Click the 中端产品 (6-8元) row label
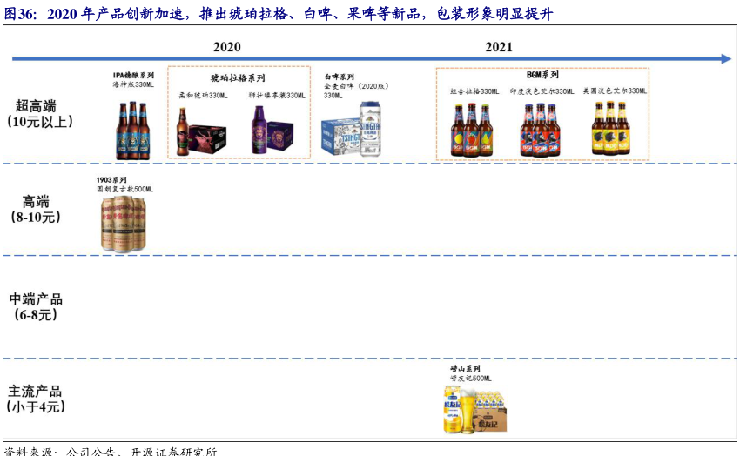This screenshot has width=740, height=456. (36, 306)
